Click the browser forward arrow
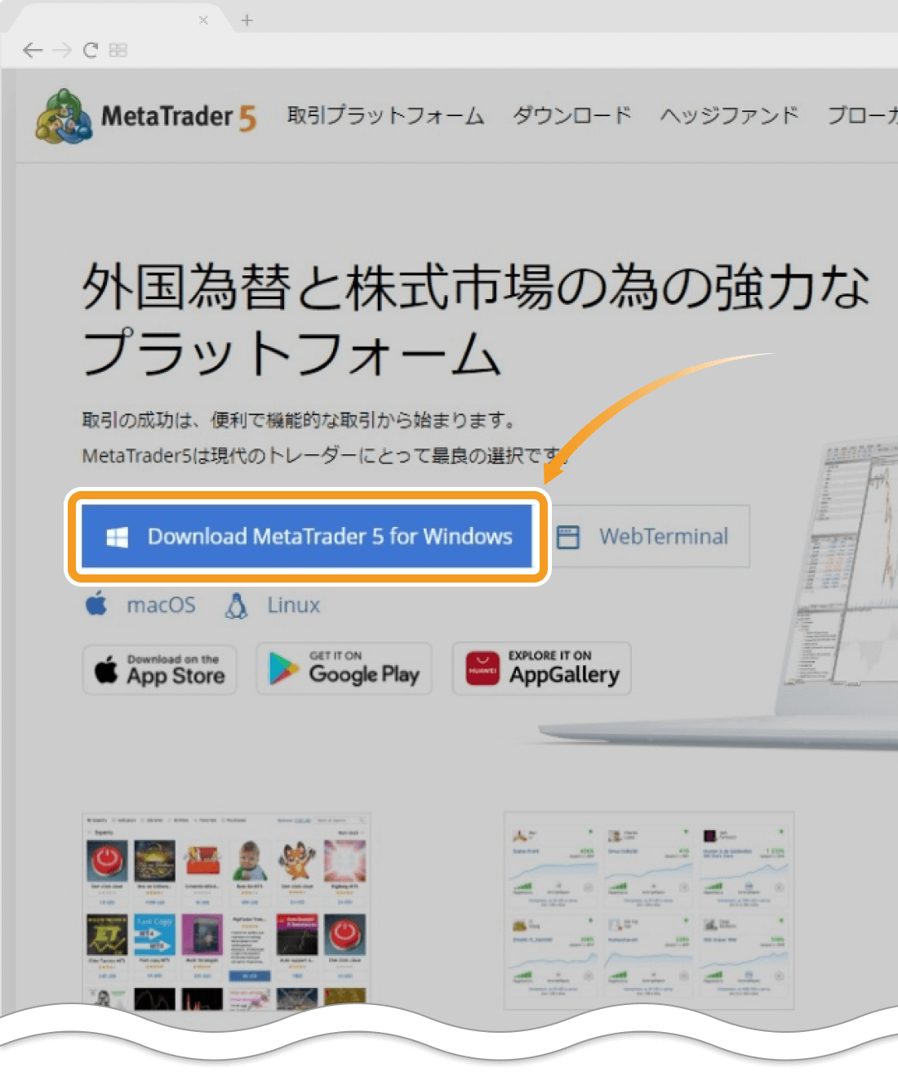This screenshot has height=1072, width=898. click(x=62, y=51)
